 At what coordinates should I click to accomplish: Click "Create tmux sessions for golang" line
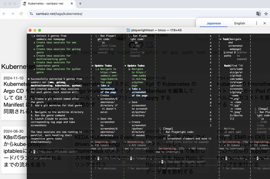[59, 49]
